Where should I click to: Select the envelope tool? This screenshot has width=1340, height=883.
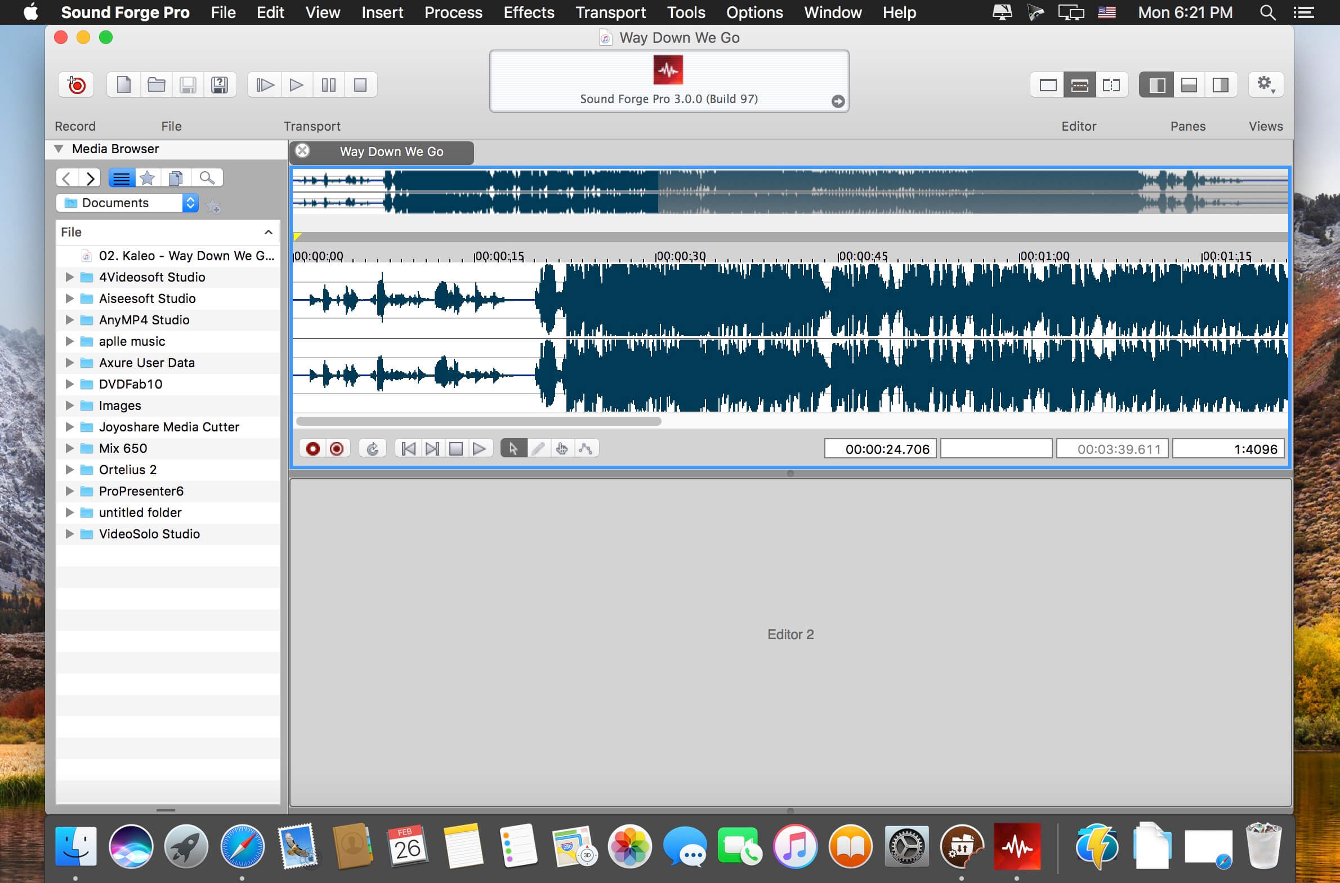point(586,449)
